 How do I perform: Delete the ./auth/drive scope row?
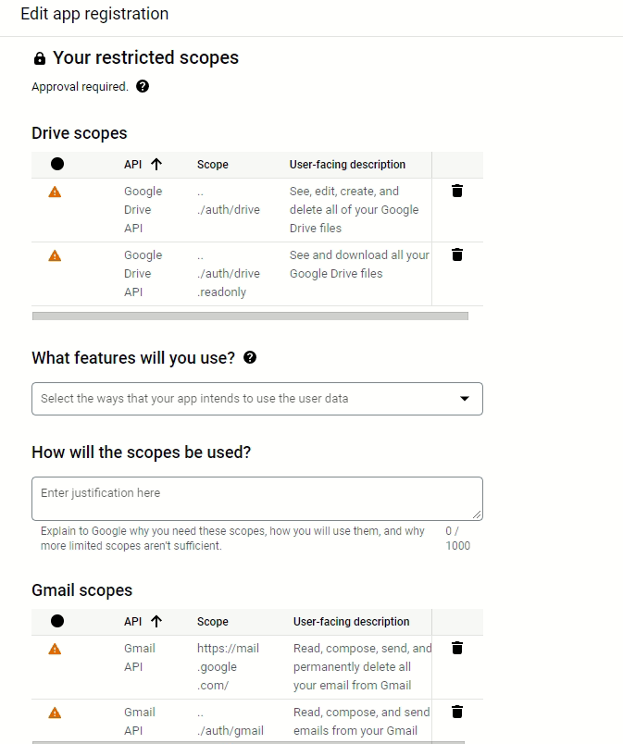pos(456,191)
